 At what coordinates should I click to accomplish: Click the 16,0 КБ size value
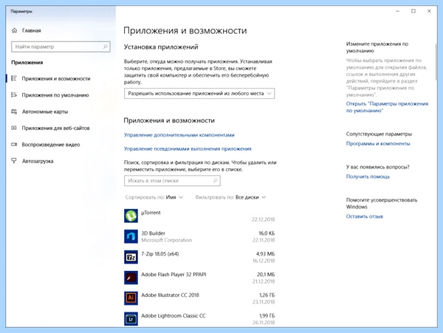(x=267, y=233)
